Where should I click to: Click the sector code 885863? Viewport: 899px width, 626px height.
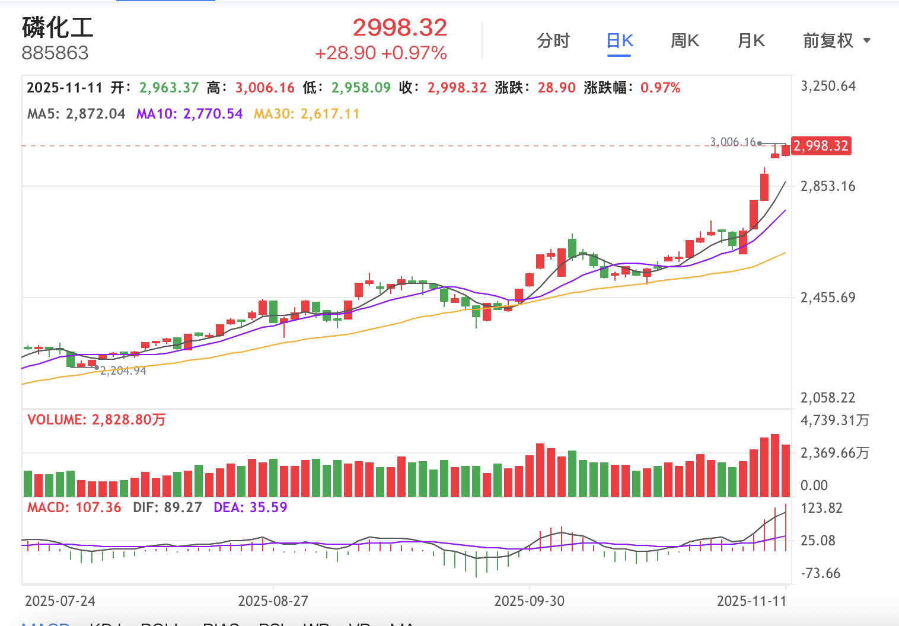pos(55,53)
